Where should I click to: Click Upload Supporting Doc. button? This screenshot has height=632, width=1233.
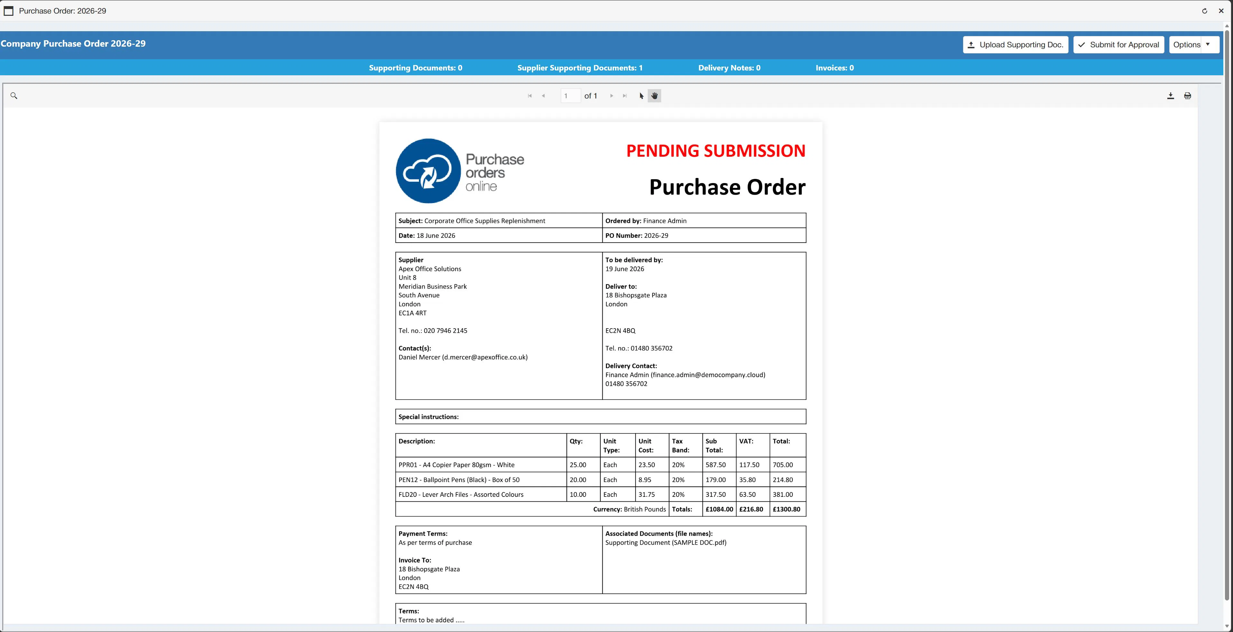tap(1015, 44)
